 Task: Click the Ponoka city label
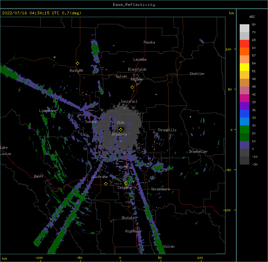[149, 42]
